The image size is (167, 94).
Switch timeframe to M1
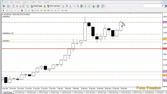pos(38,10)
